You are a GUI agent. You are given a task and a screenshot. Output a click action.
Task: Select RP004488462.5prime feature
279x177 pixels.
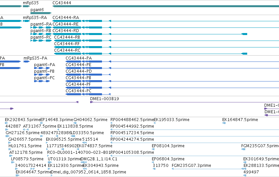tap(132, 120)
